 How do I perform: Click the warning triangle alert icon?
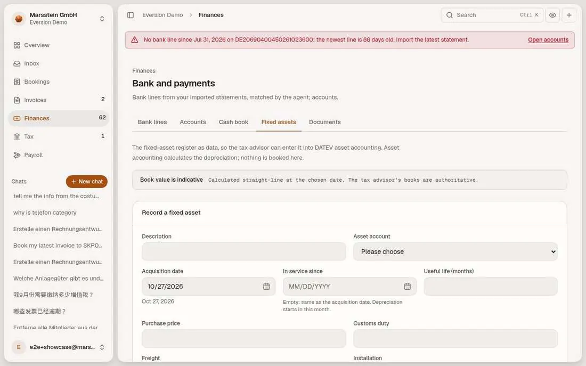coord(135,40)
